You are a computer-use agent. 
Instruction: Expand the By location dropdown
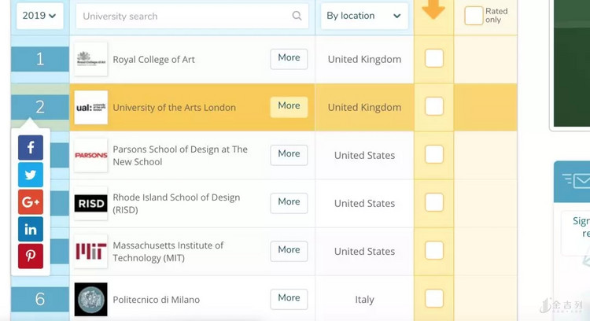(364, 16)
